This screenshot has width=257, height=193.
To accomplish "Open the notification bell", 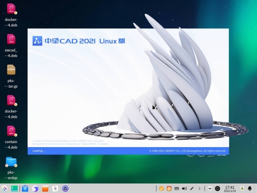I will (x=250, y=189).
